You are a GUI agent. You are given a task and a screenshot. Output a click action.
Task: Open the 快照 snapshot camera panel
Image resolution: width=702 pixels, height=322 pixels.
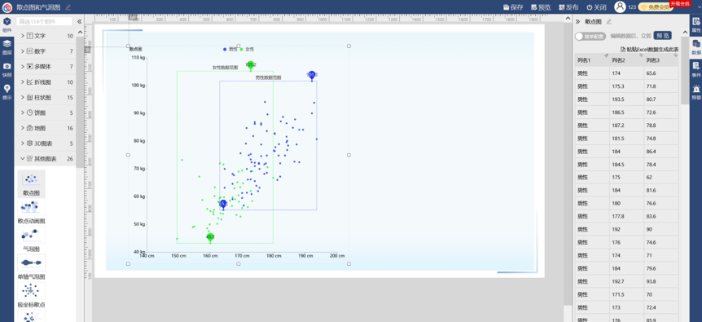pos(7,69)
